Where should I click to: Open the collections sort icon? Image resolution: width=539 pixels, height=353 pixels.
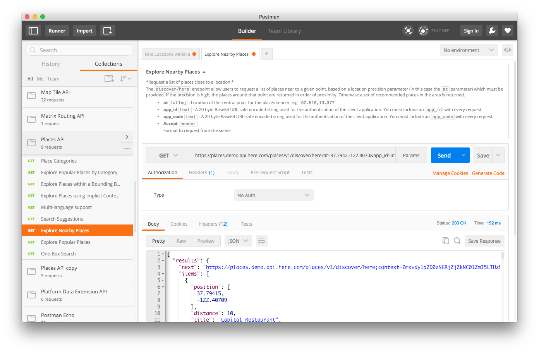pyautogui.click(x=125, y=79)
